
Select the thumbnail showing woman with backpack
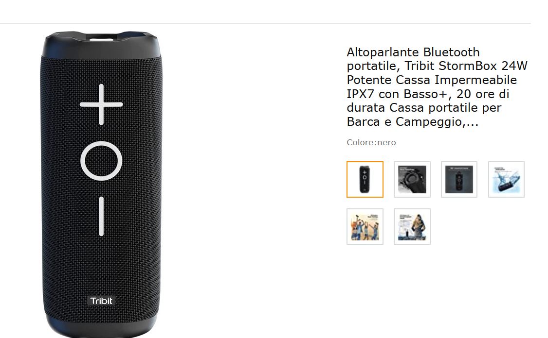click(x=412, y=226)
